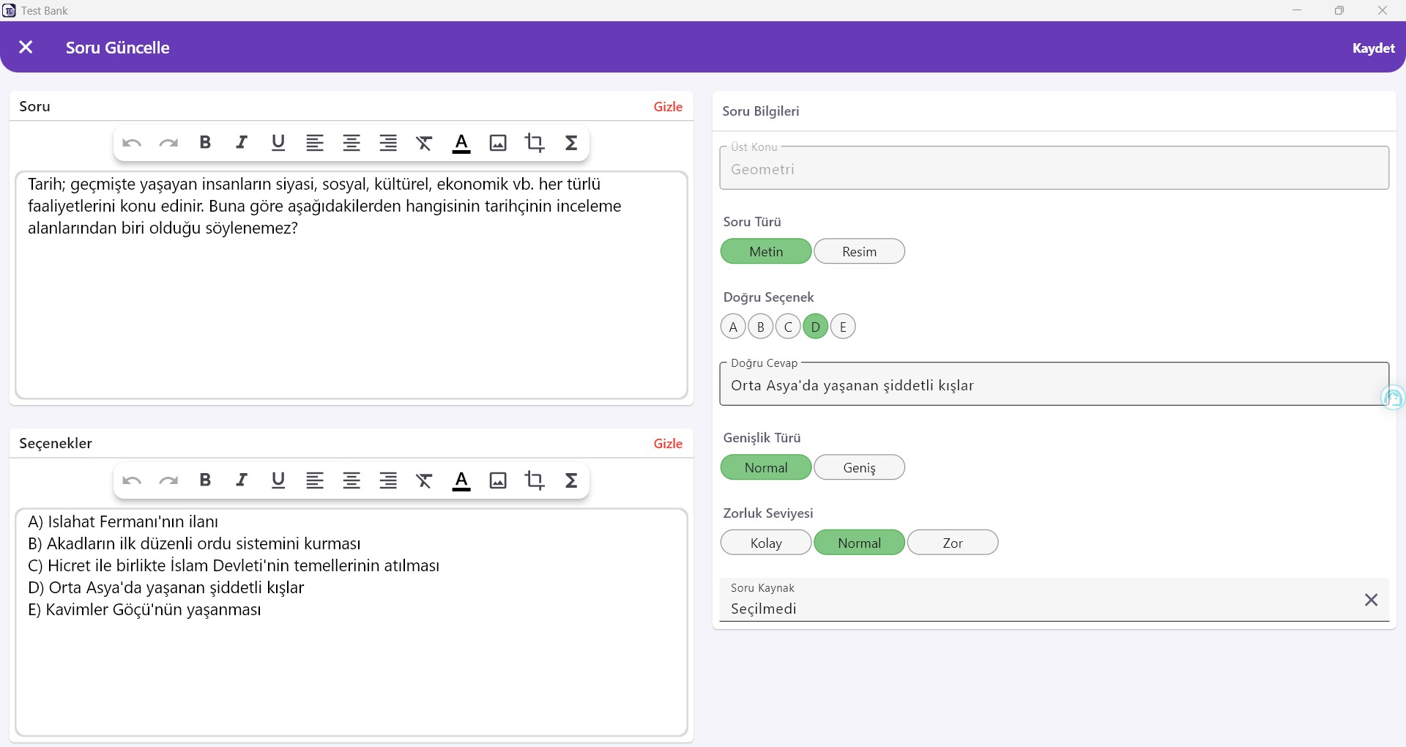Hide the Seçenekler section with Gizle
The height and width of the screenshot is (747, 1406).
pyautogui.click(x=668, y=444)
